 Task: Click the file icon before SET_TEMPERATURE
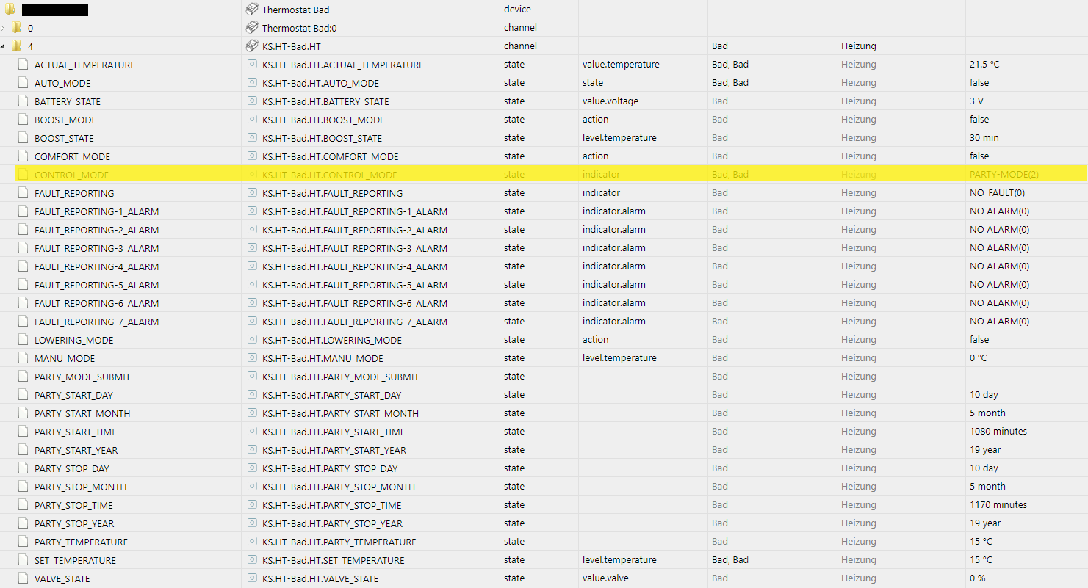[x=22, y=560]
